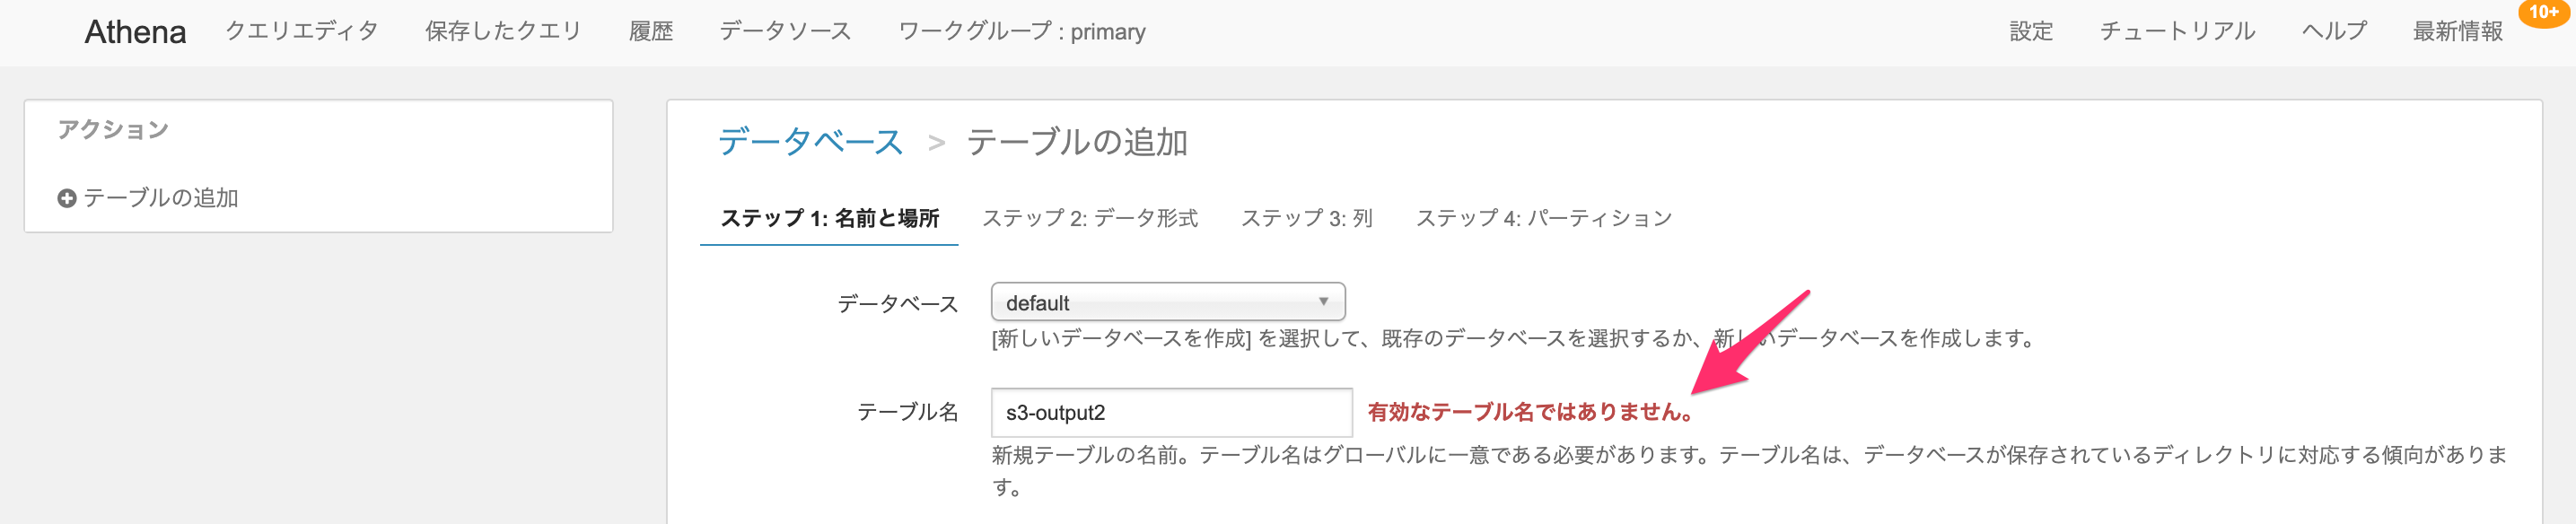Image resolution: width=2576 pixels, height=524 pixels.
Task: Expand the default database dropdown
Action: 1168,302
